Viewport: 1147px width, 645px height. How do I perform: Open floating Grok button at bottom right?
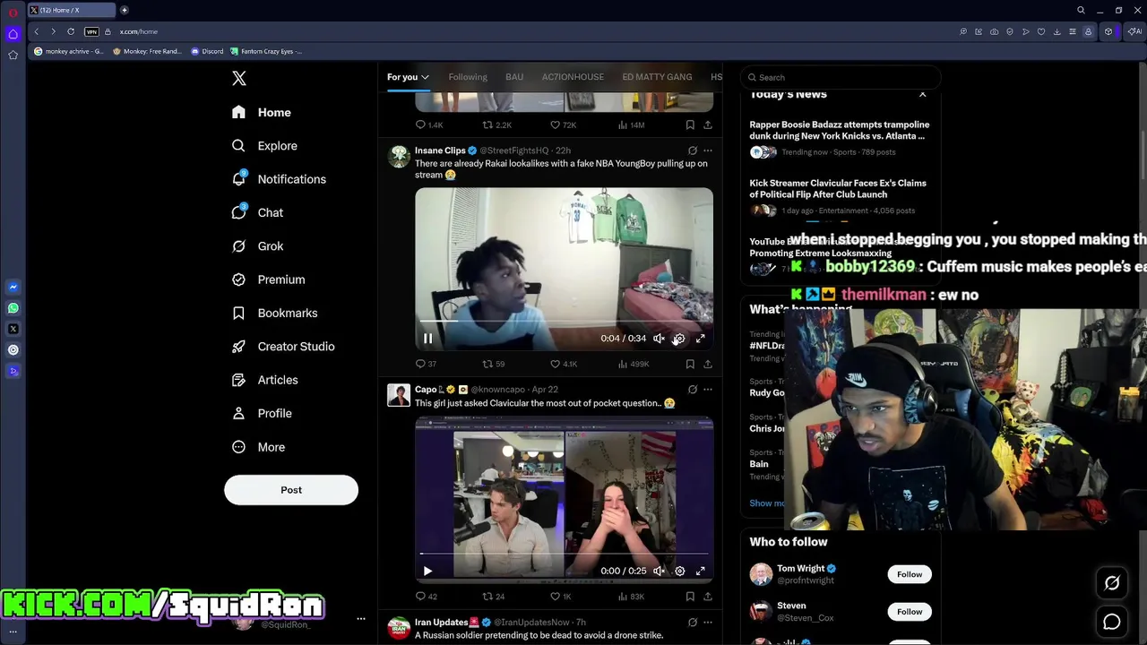coord(1112,583)
